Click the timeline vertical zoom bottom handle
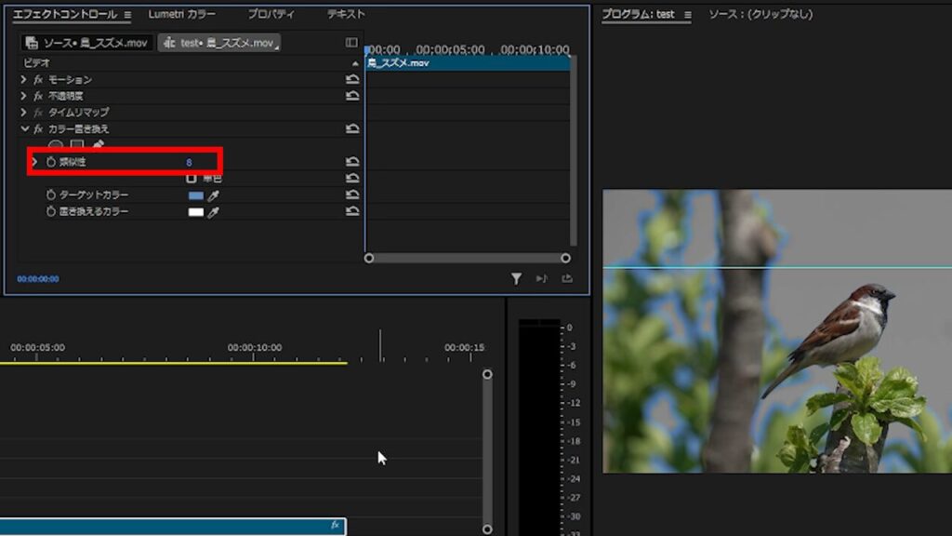 487,529
